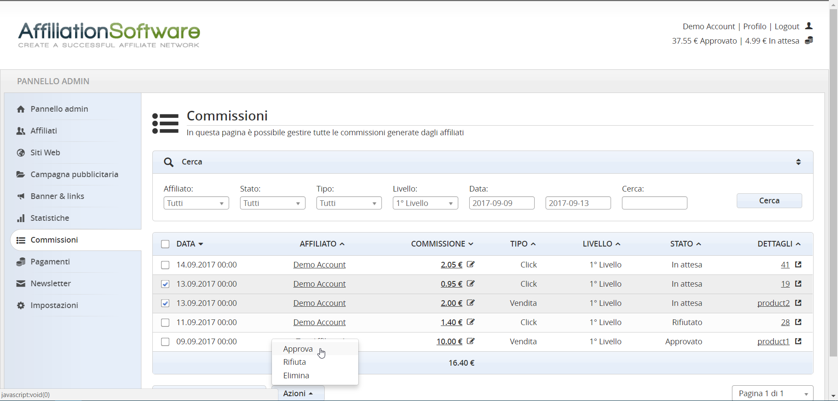Open the Pagina 1 di 1 dropdown

coord(773,393)
